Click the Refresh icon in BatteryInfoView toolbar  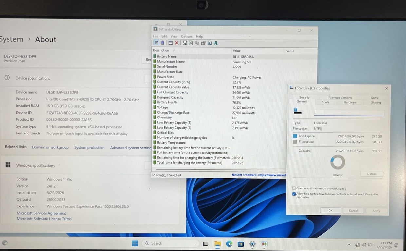click(x=191, y=43)
